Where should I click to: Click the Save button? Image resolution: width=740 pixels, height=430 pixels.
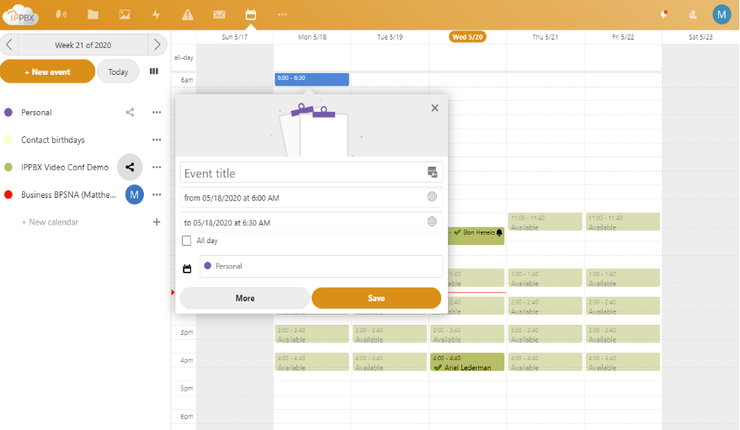[x=376, y=298]
